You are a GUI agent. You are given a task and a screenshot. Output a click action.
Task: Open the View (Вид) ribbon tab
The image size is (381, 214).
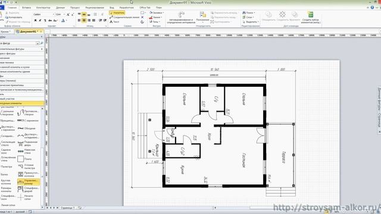point(112,8)
